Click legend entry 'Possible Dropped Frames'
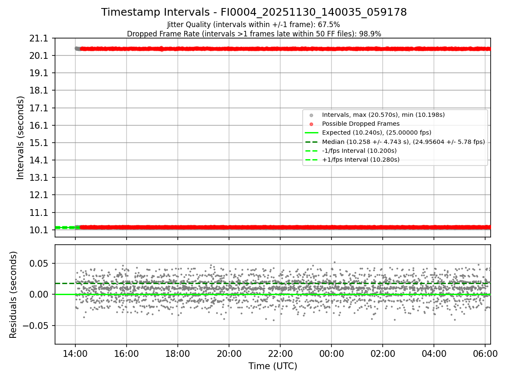508x381 pixels. point(361,124)
